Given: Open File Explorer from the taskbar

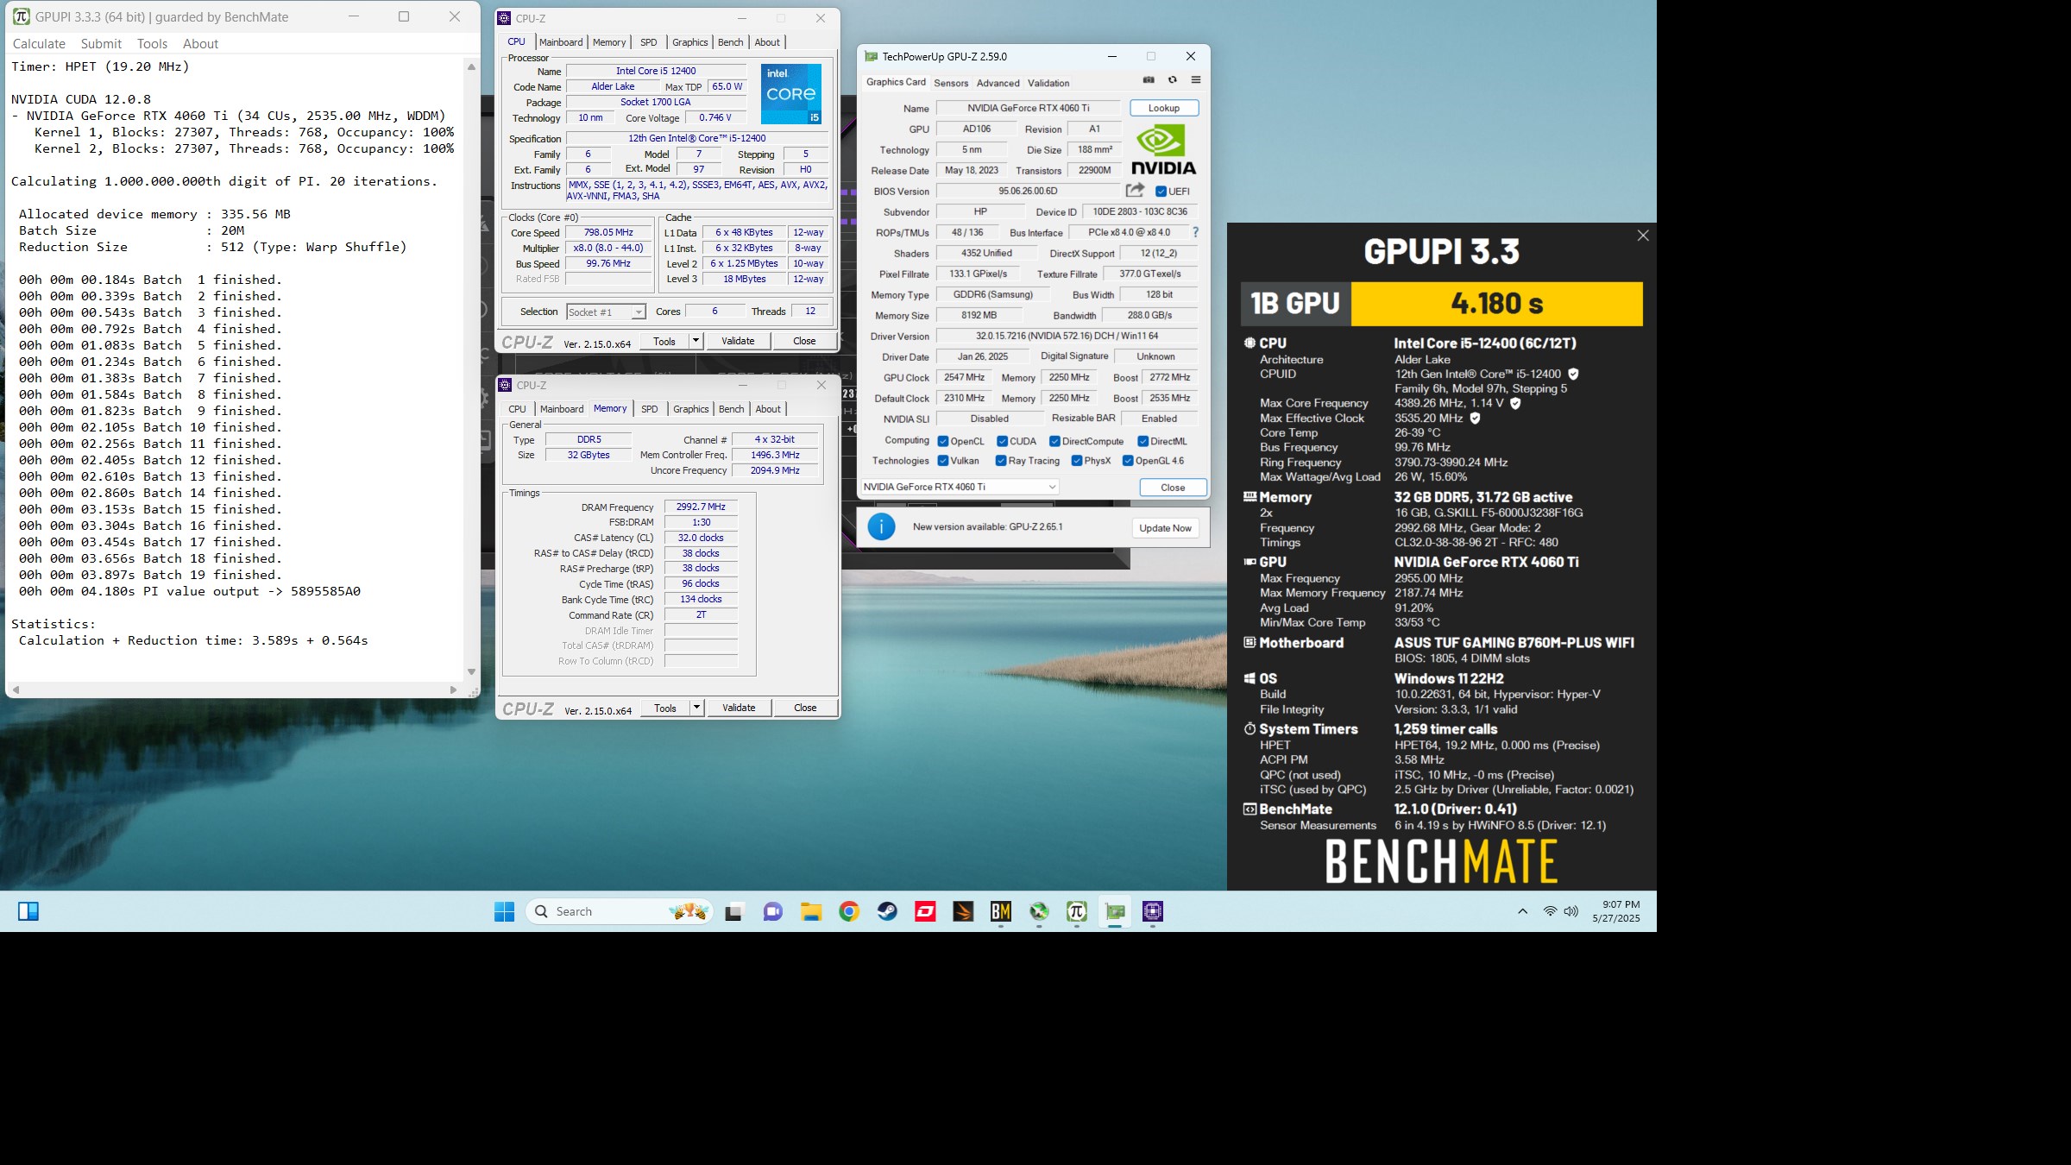Looking at the screenshot, I should pyautogui.click(x=810, y=911).
